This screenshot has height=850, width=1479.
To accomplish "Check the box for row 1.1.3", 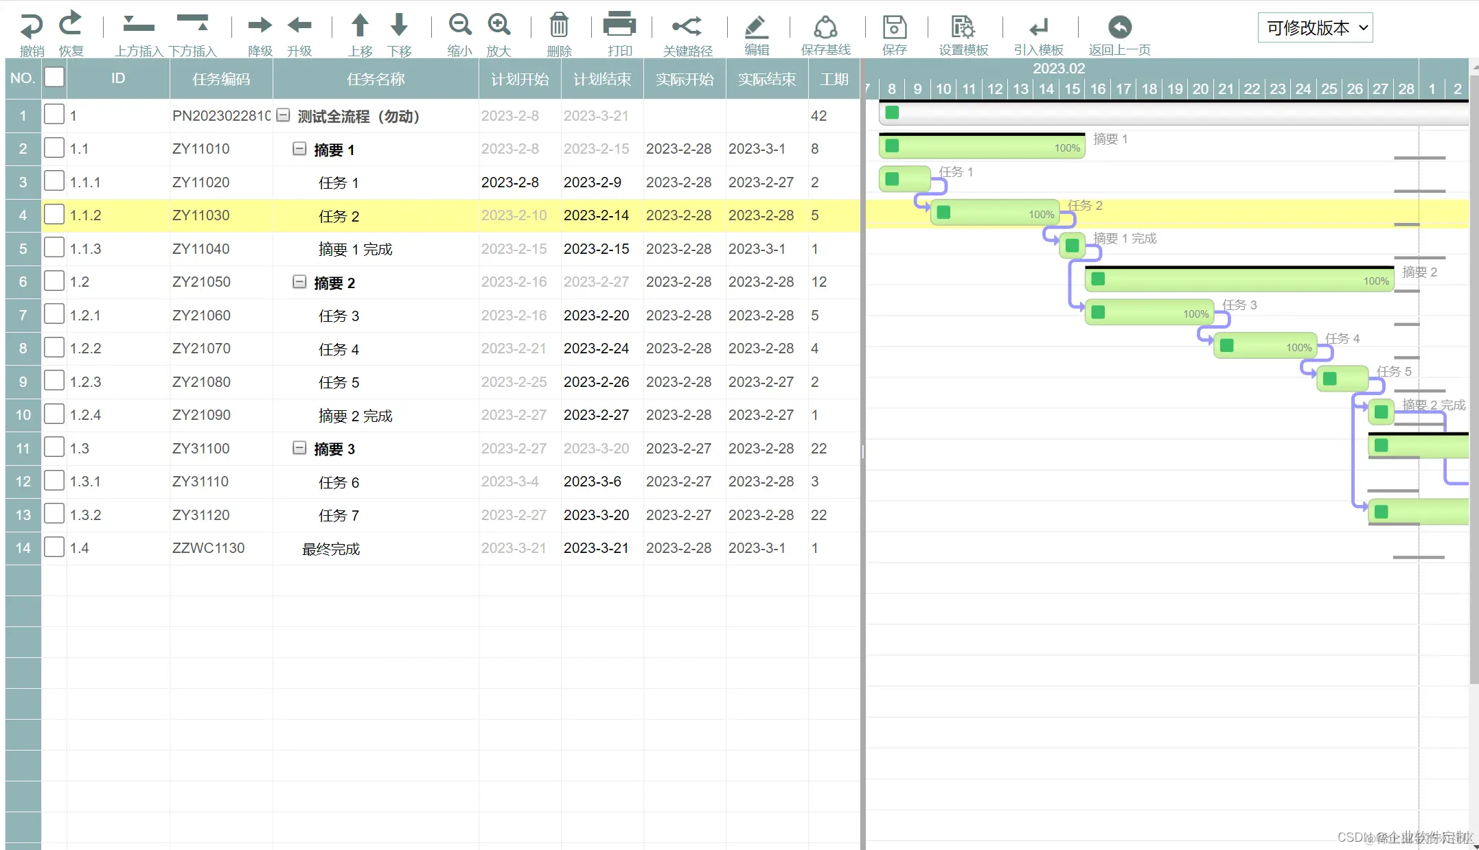I will pyautogui.click(x=54, y=248).
